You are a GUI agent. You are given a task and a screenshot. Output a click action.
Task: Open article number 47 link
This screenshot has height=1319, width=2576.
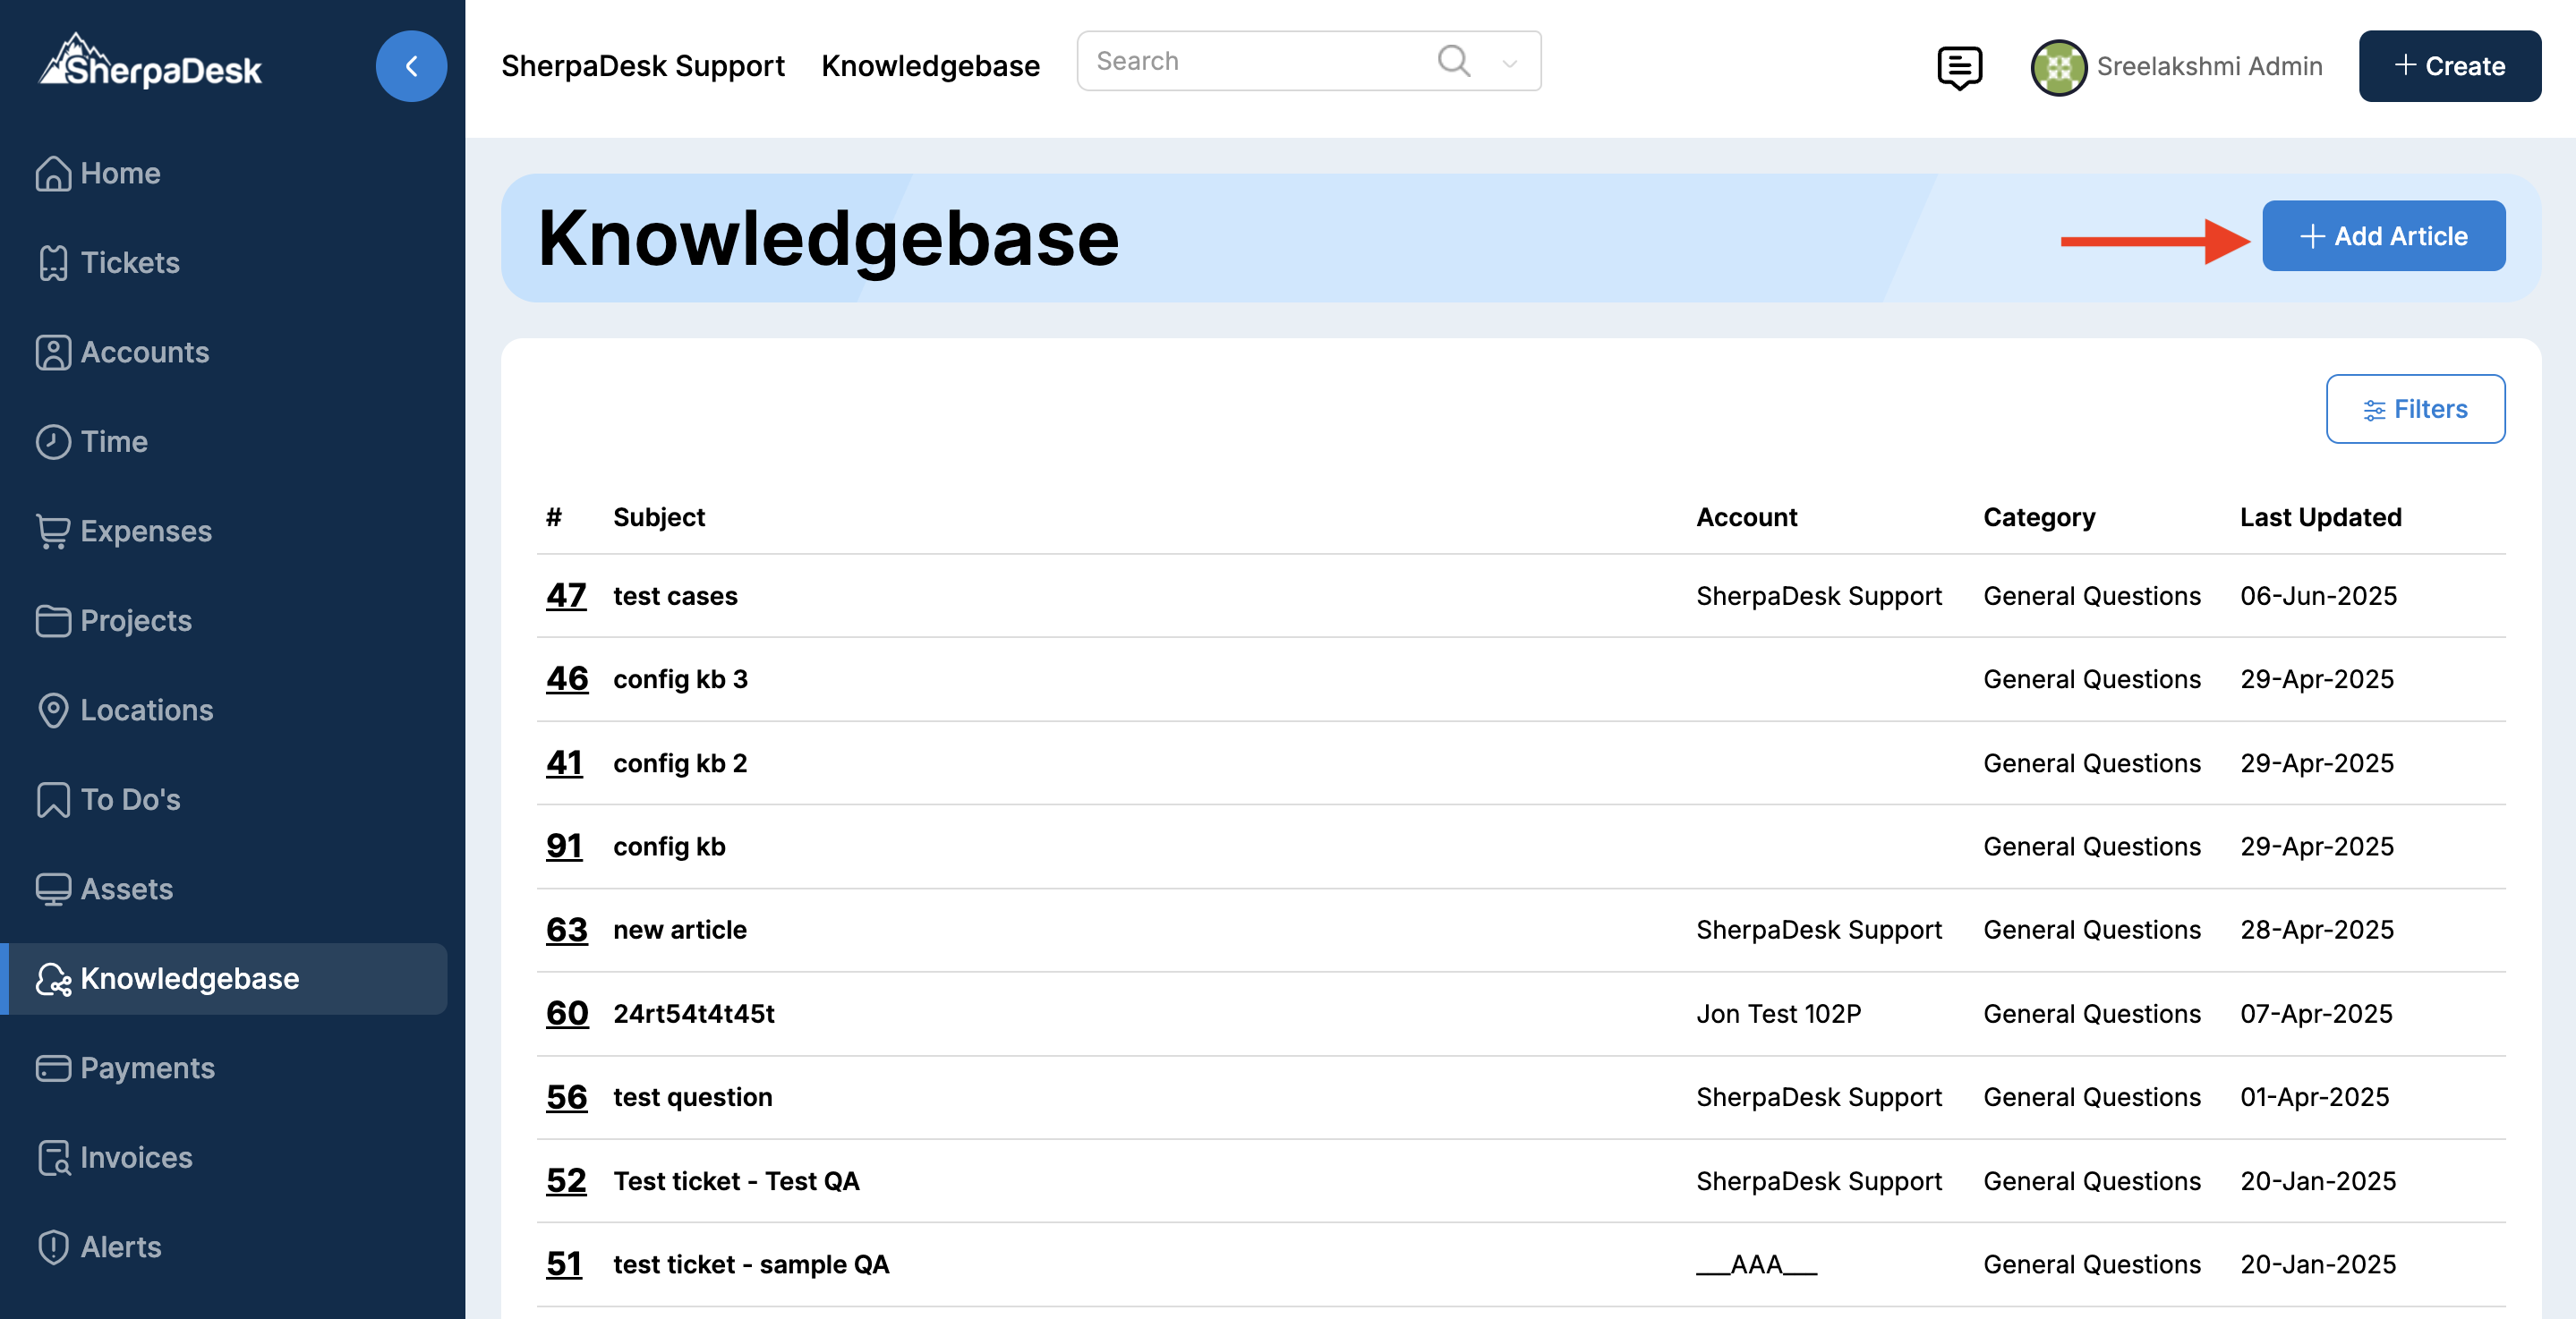point(566,596)
